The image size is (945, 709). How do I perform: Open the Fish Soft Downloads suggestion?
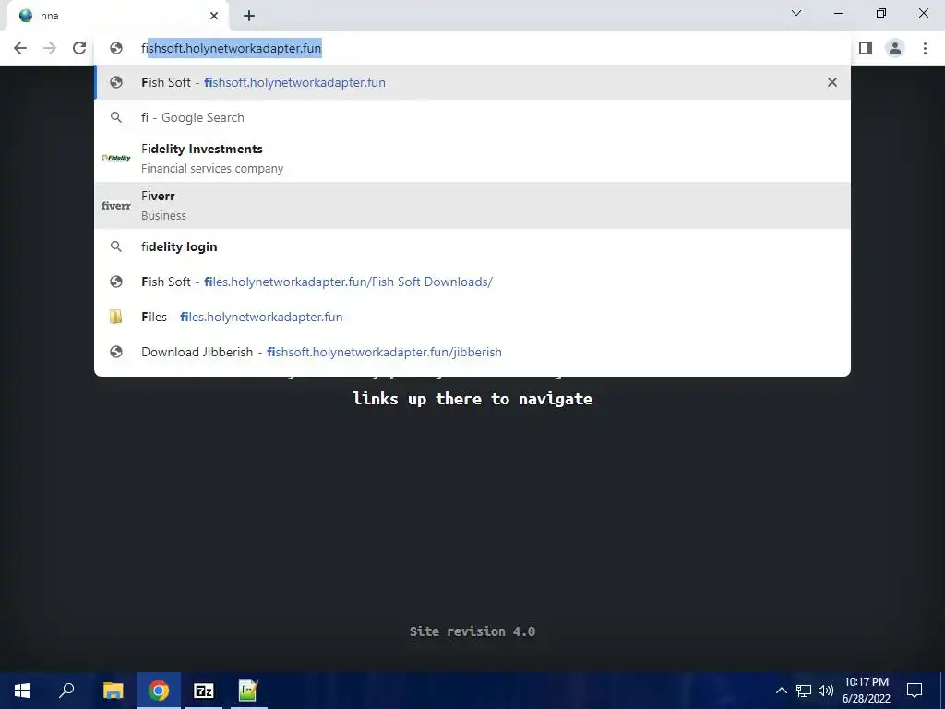click(x=472, y=282)
